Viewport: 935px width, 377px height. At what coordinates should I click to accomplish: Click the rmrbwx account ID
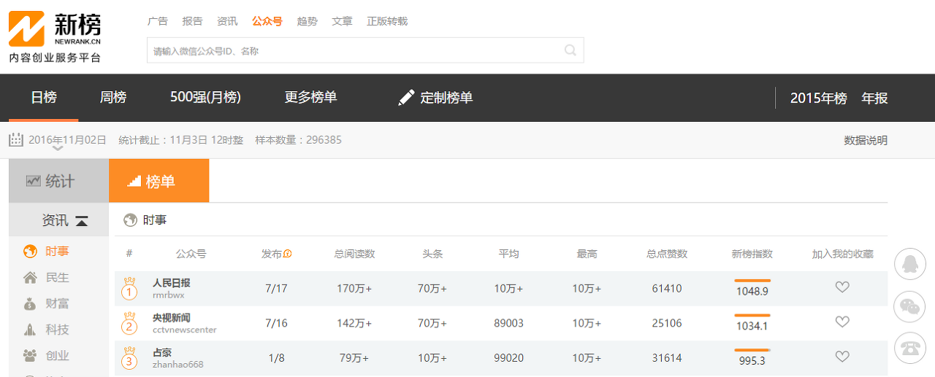click(168, 295)
